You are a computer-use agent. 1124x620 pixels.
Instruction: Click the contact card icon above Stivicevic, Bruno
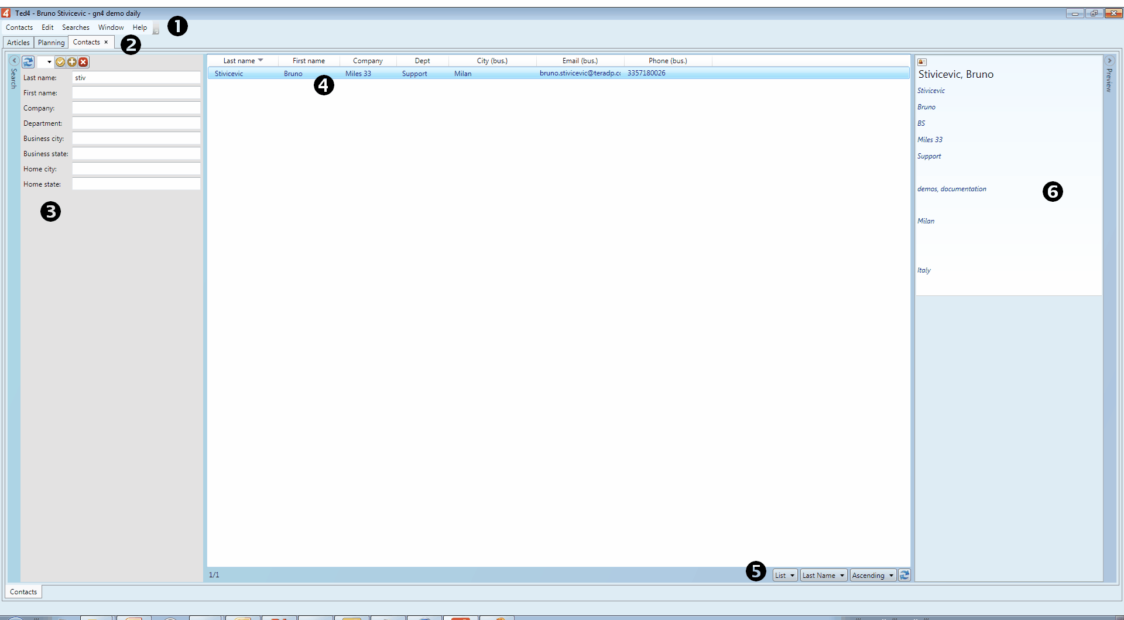(x=922, y=62)
